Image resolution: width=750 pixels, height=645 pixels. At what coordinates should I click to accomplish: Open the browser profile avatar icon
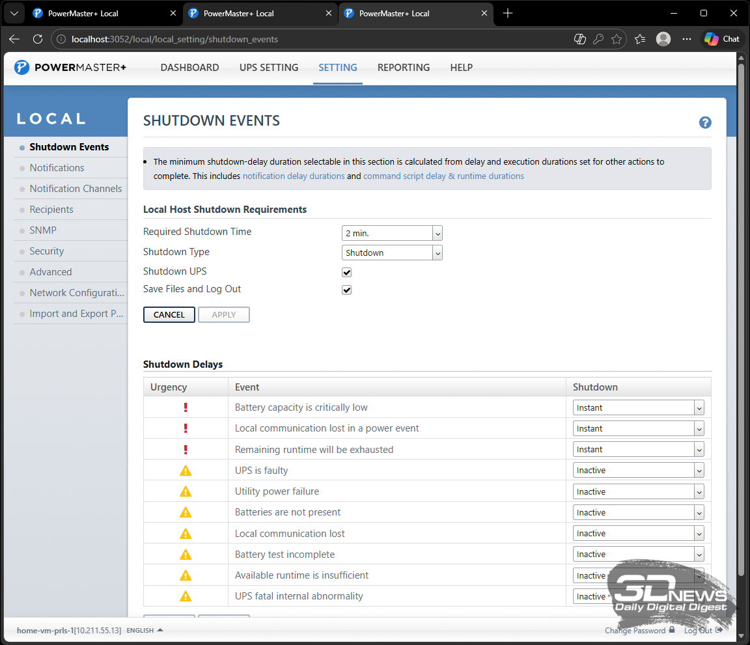pyautogui.click(x=663, y=39)
